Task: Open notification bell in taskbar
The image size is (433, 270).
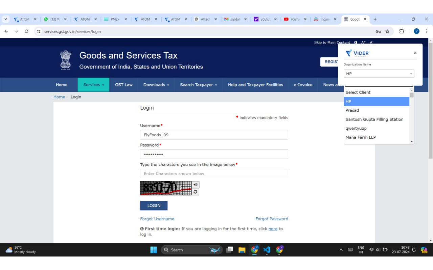Action: (413, 250)
